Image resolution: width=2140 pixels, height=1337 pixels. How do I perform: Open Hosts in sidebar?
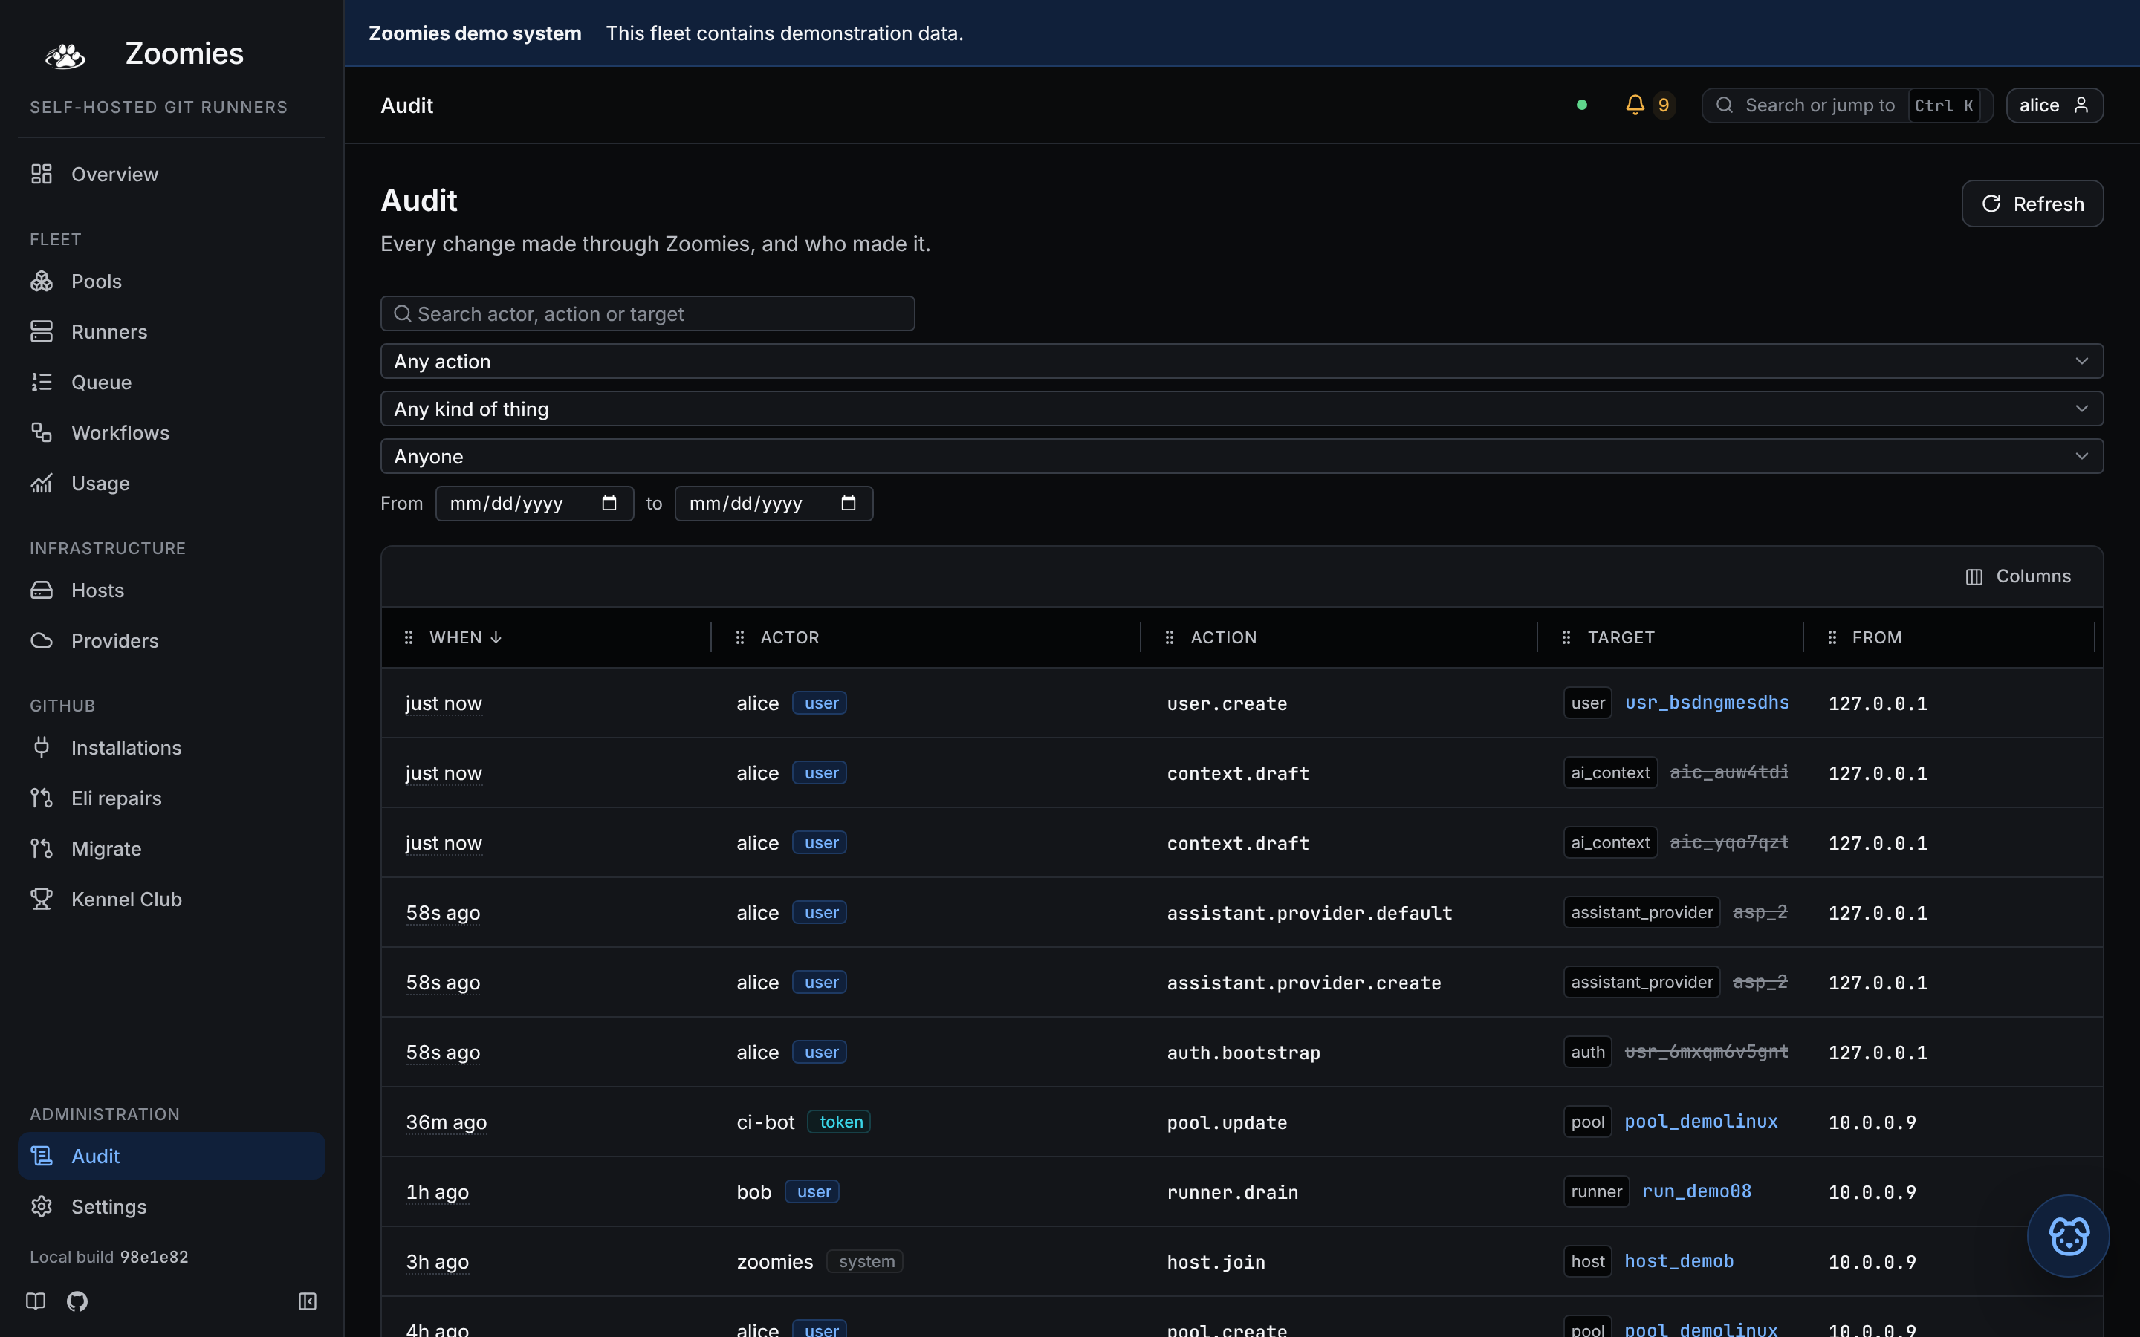172,590
